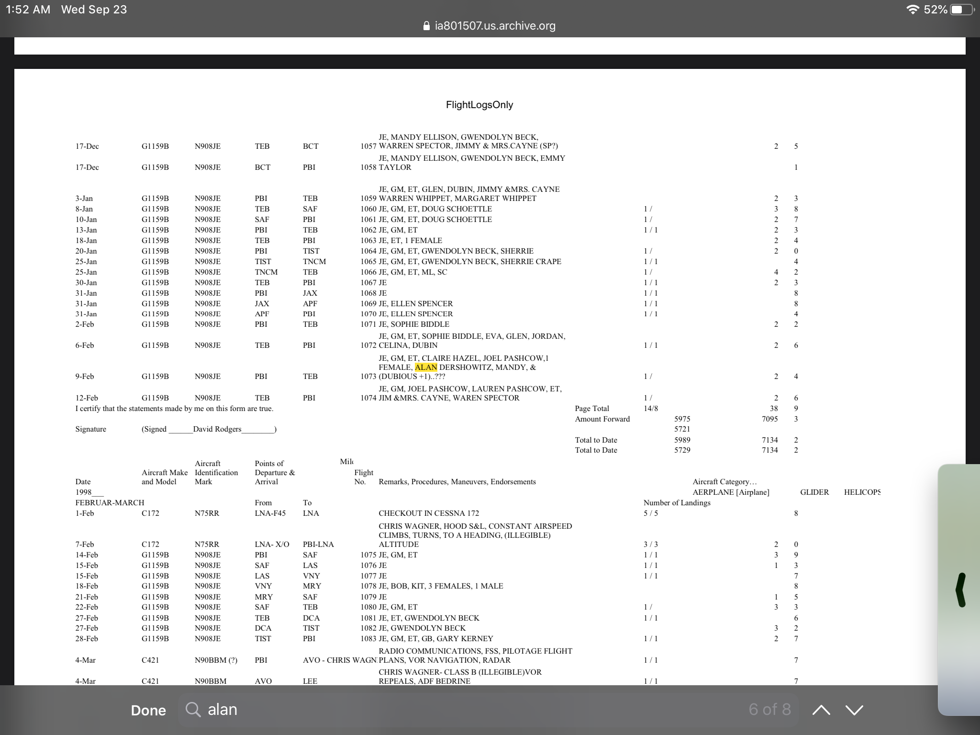
Task: Tap the highlighted word ALAN
Action: (426, 367)
